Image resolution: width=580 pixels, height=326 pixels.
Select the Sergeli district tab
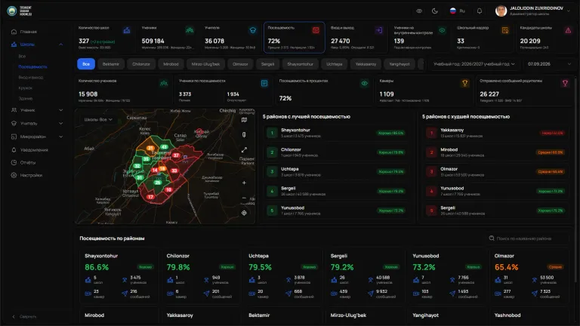coord(268,64)
